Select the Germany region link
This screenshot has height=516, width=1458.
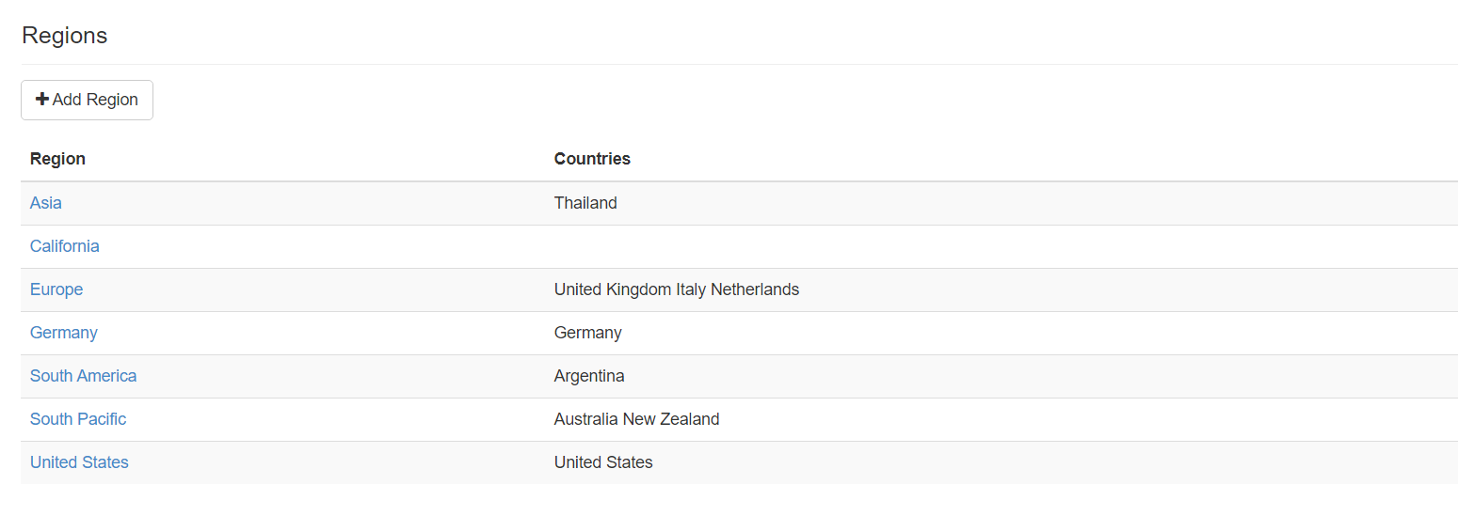(63, 333)
